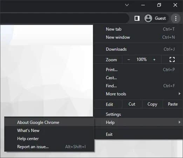Expand the Help submenu arrow
Viewport: 183px width, 158px height.
(179, 122)
